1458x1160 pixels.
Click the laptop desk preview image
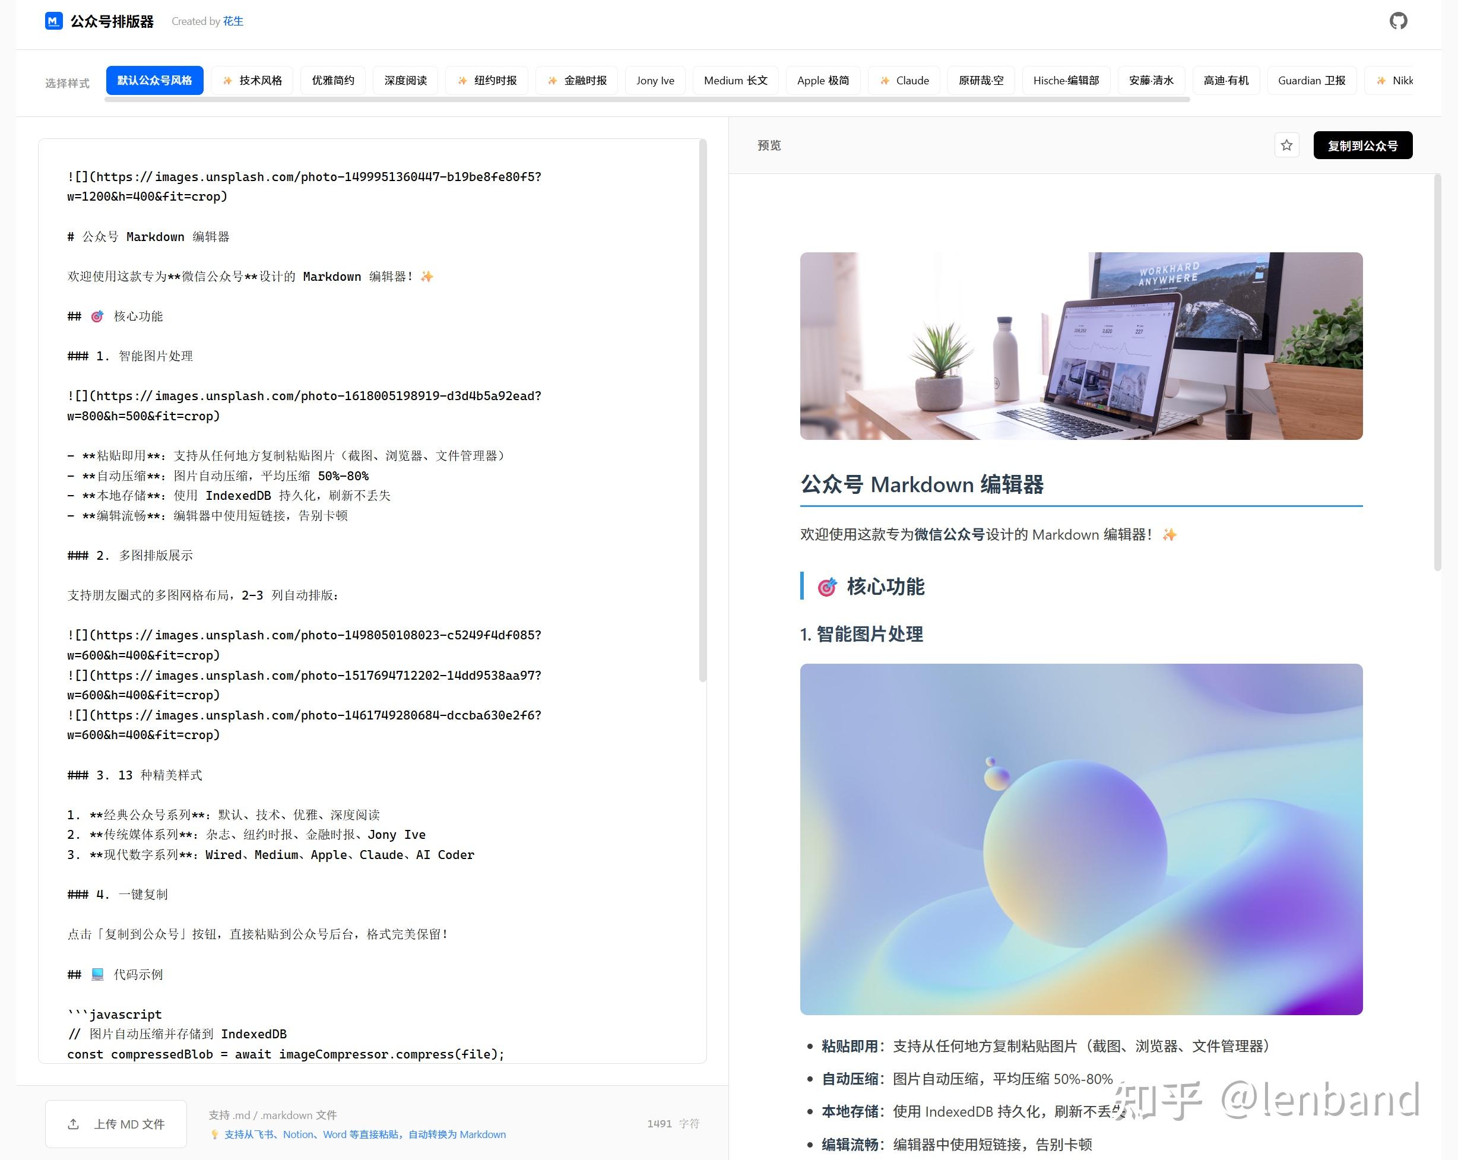(1080, 346)
